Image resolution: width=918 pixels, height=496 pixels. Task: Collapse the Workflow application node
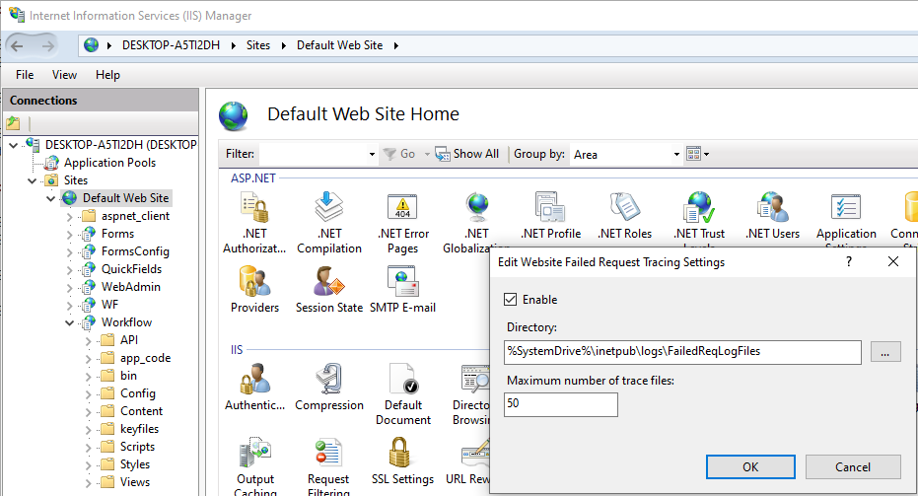[70, 322]
